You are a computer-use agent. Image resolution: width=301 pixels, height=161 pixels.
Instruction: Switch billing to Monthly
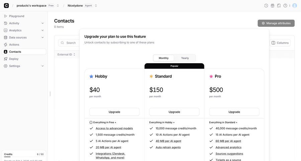click(x=164, y=58)
